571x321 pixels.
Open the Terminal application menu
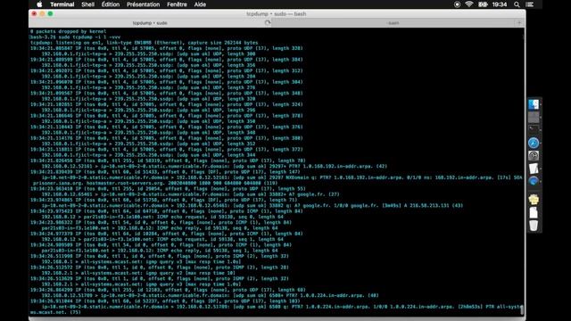pos(62,4)
